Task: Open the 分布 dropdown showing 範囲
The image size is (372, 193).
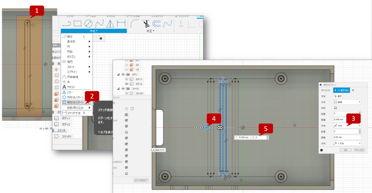Action: pos(347,102)
